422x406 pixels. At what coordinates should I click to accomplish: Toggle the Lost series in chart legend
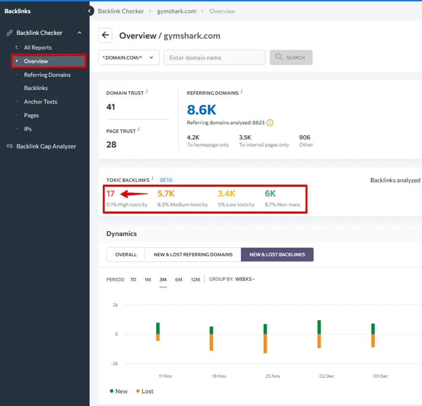point(145,391)
